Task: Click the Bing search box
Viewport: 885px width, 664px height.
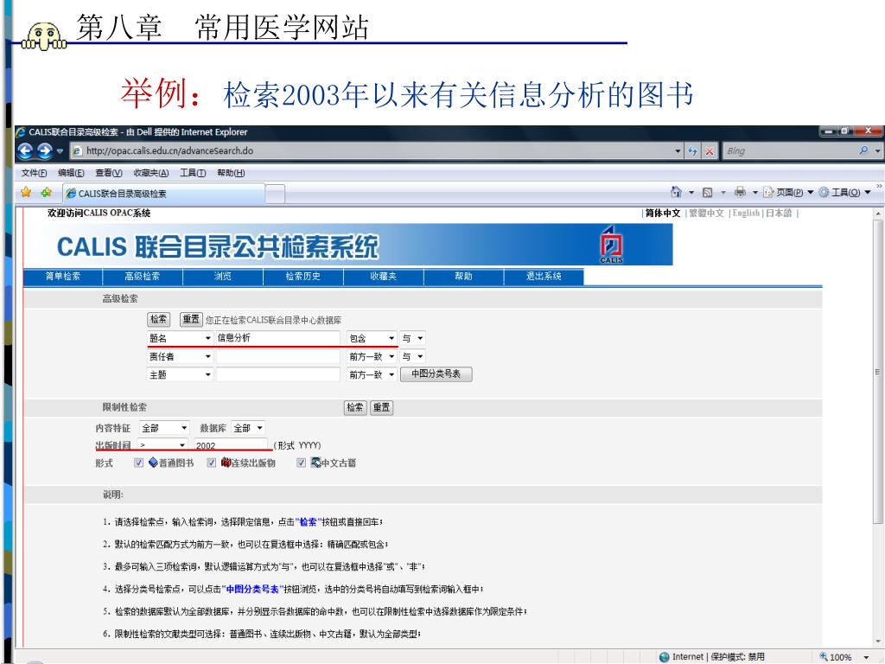Action: (x=790, y=150)
